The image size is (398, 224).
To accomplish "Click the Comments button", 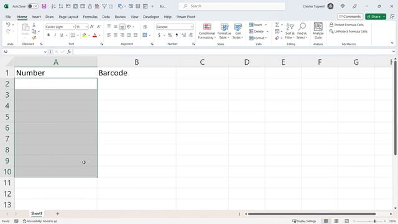I will pyautogui.click(x=349, y=17).
